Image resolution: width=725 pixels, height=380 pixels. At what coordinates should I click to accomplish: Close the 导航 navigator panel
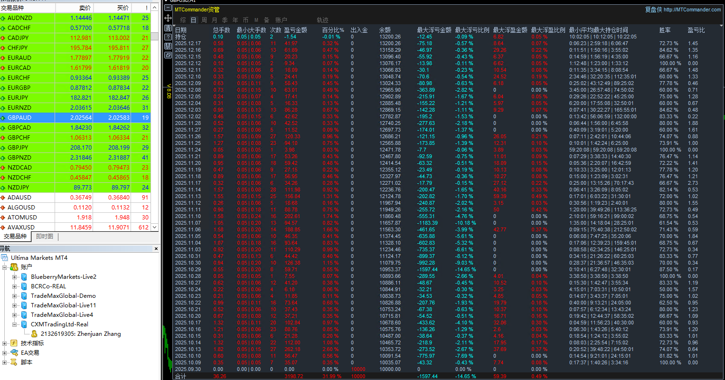click(156, 249)
